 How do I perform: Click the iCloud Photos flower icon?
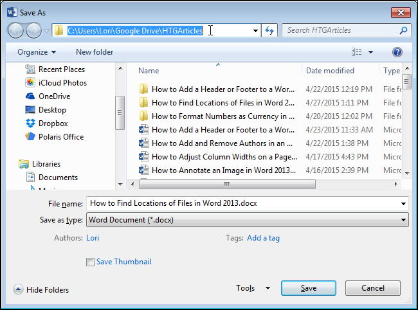[30, 82]
